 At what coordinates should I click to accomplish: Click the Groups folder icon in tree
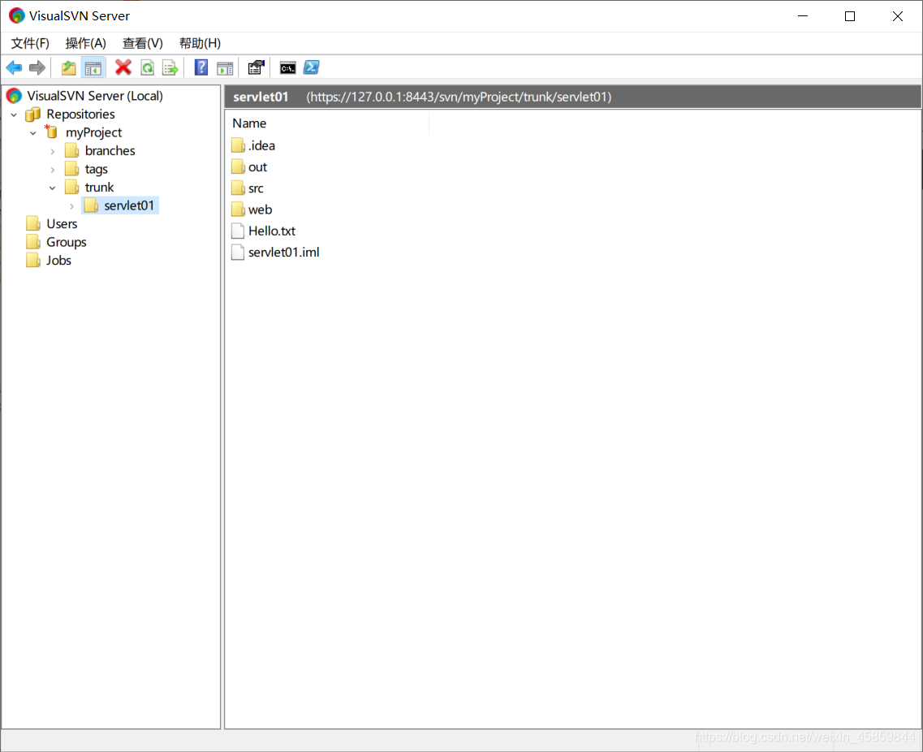coord(33,242)
